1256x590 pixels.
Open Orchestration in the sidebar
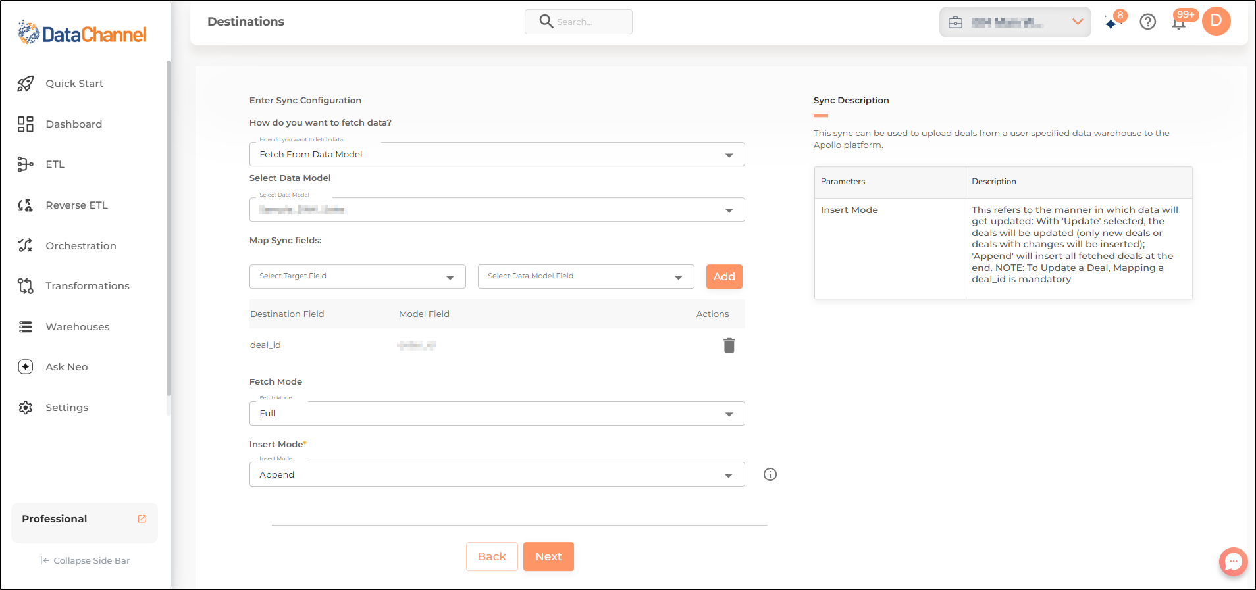[81, 246]
